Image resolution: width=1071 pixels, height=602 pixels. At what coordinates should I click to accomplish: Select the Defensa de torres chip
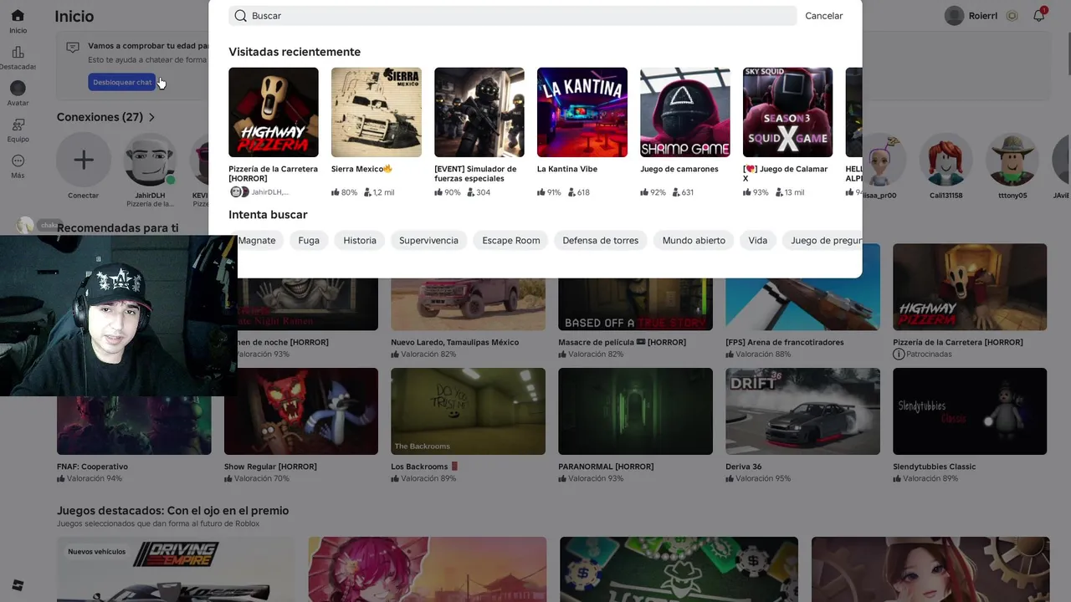tap(600, 240)
